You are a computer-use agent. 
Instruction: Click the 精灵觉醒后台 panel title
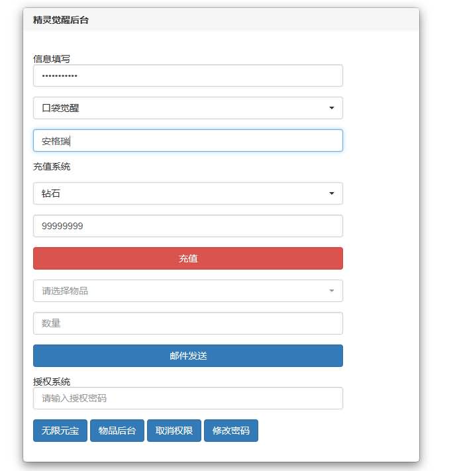[61, 20]
